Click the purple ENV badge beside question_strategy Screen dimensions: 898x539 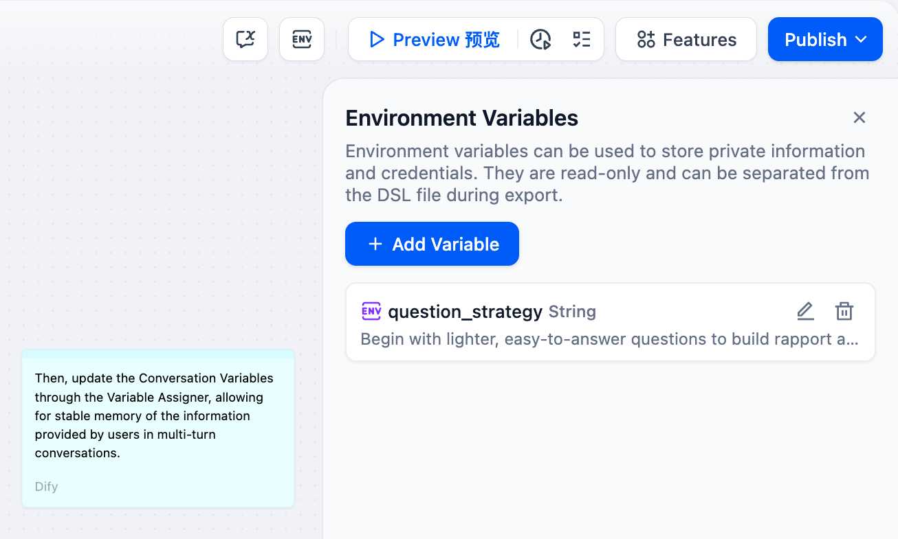coord(371,311)
